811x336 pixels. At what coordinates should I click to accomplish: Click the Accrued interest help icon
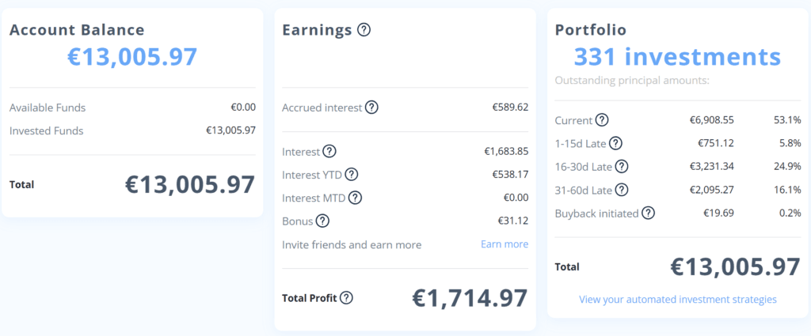tap(371, 108)
